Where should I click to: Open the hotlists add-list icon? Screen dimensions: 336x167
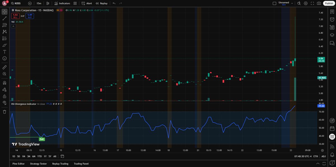pos(332,27)
